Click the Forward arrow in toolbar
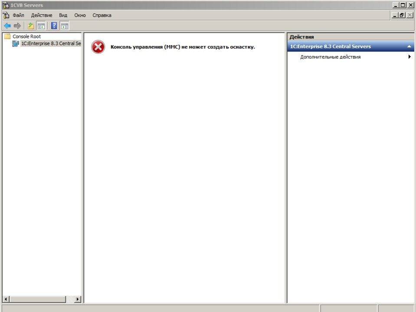This screenshot has height=312, width=416. click(x=17, y=26)
